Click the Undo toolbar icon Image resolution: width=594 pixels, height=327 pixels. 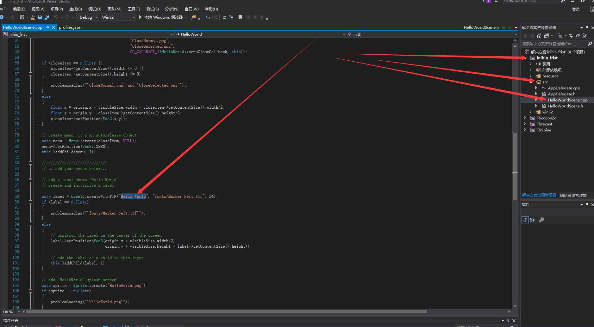pos(56,17)
